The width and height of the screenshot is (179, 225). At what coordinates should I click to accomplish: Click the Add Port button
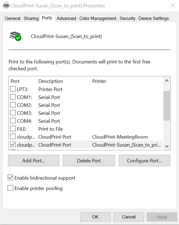tap(33, 160)
